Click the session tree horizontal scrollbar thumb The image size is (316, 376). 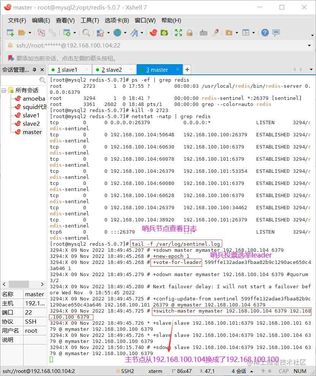click(x=19, y=284)
